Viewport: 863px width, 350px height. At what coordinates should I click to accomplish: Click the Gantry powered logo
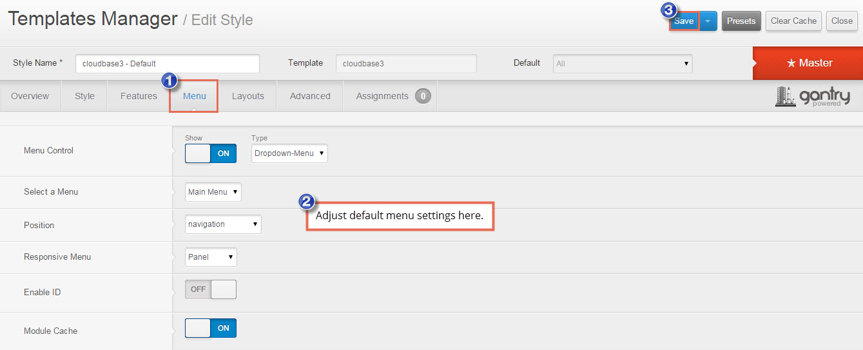click(812, 96)
